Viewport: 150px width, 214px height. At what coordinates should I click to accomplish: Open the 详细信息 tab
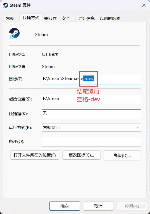(86, 18)
